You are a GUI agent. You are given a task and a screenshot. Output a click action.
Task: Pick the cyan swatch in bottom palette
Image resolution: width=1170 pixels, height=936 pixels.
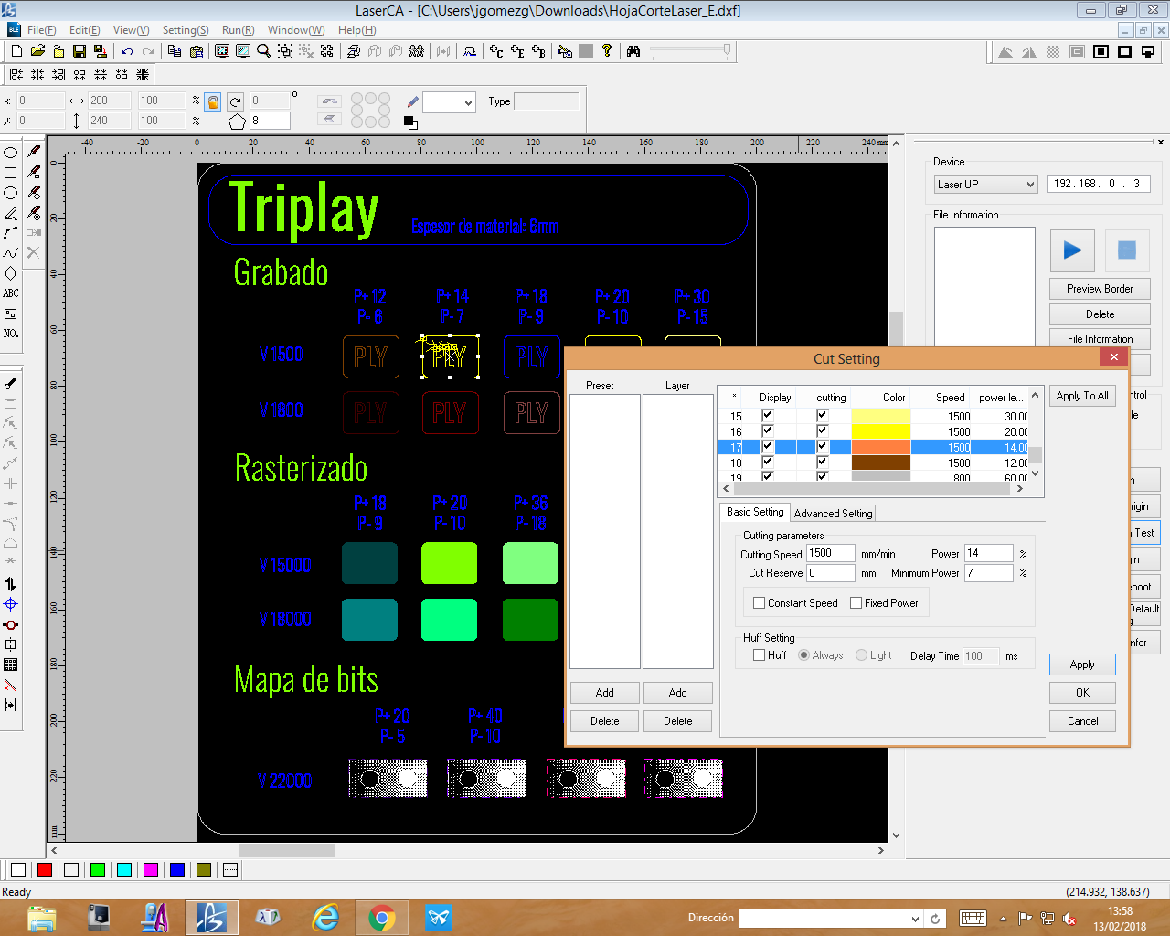pyautogui.click(x=124, y=870)
